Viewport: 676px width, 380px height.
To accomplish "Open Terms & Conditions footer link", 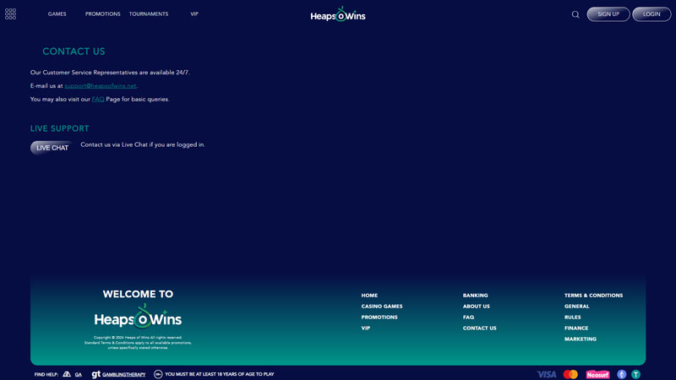I will pos(593,296).
